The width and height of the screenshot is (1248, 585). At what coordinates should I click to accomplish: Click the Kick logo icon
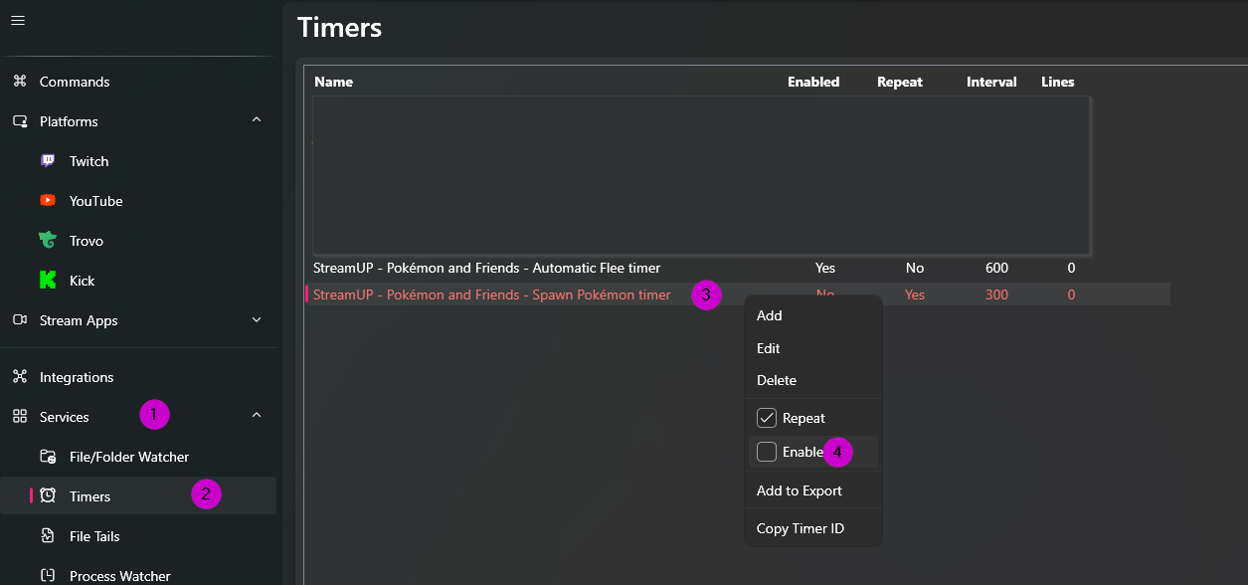click(x=48, y=281)
